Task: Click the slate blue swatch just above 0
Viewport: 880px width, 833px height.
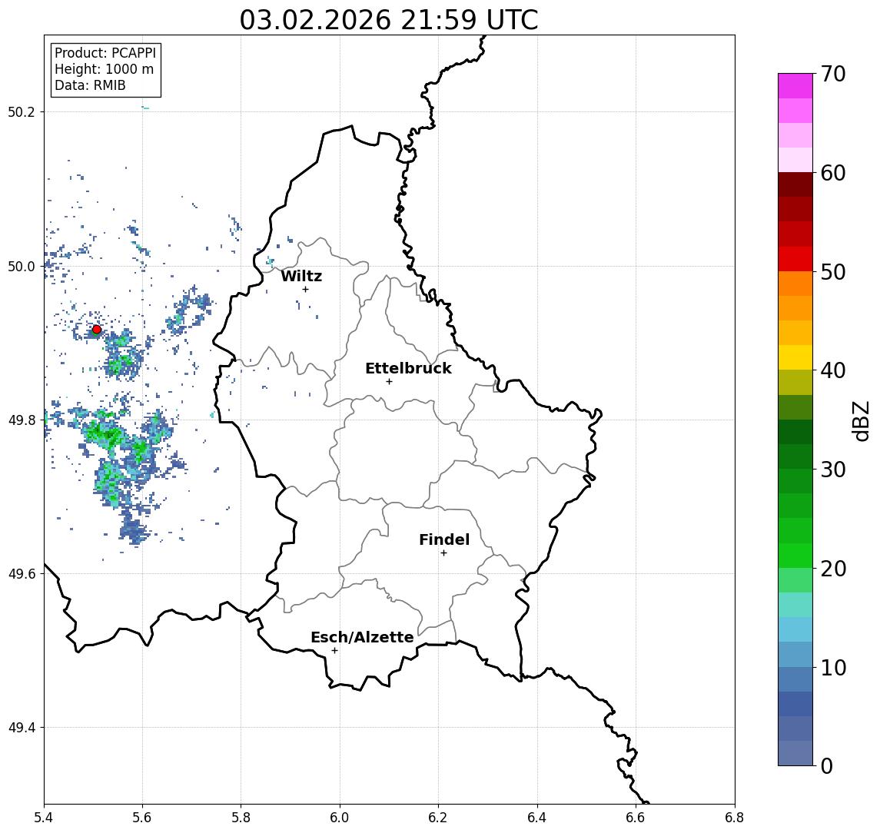Action: 795,753
